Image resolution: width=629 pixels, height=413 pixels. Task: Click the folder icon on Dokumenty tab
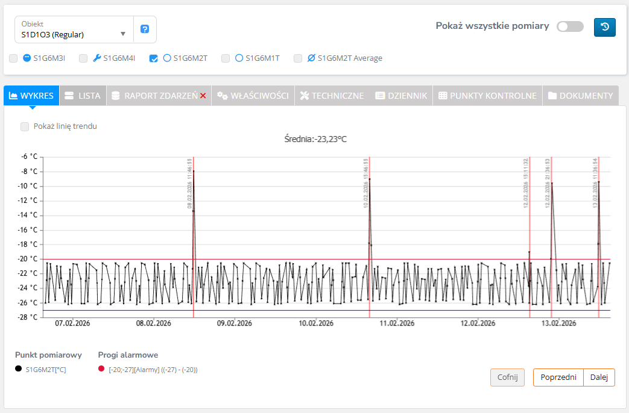pos(552,96)
